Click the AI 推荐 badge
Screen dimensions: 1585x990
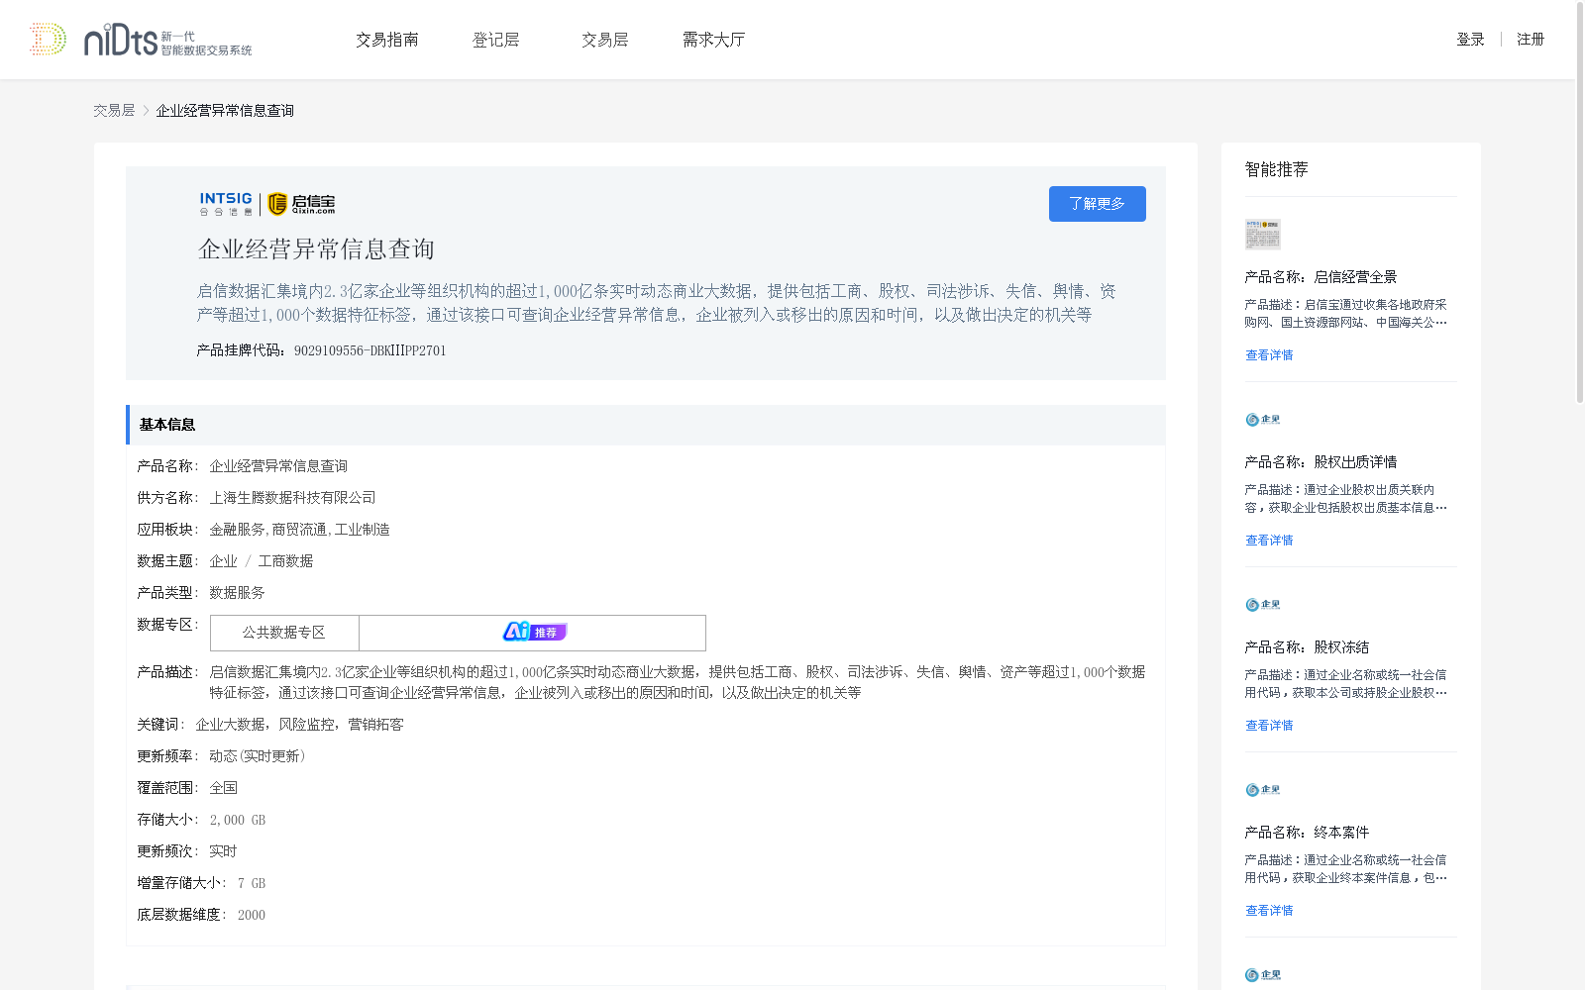pyautogui.click(x=534, y=632)
